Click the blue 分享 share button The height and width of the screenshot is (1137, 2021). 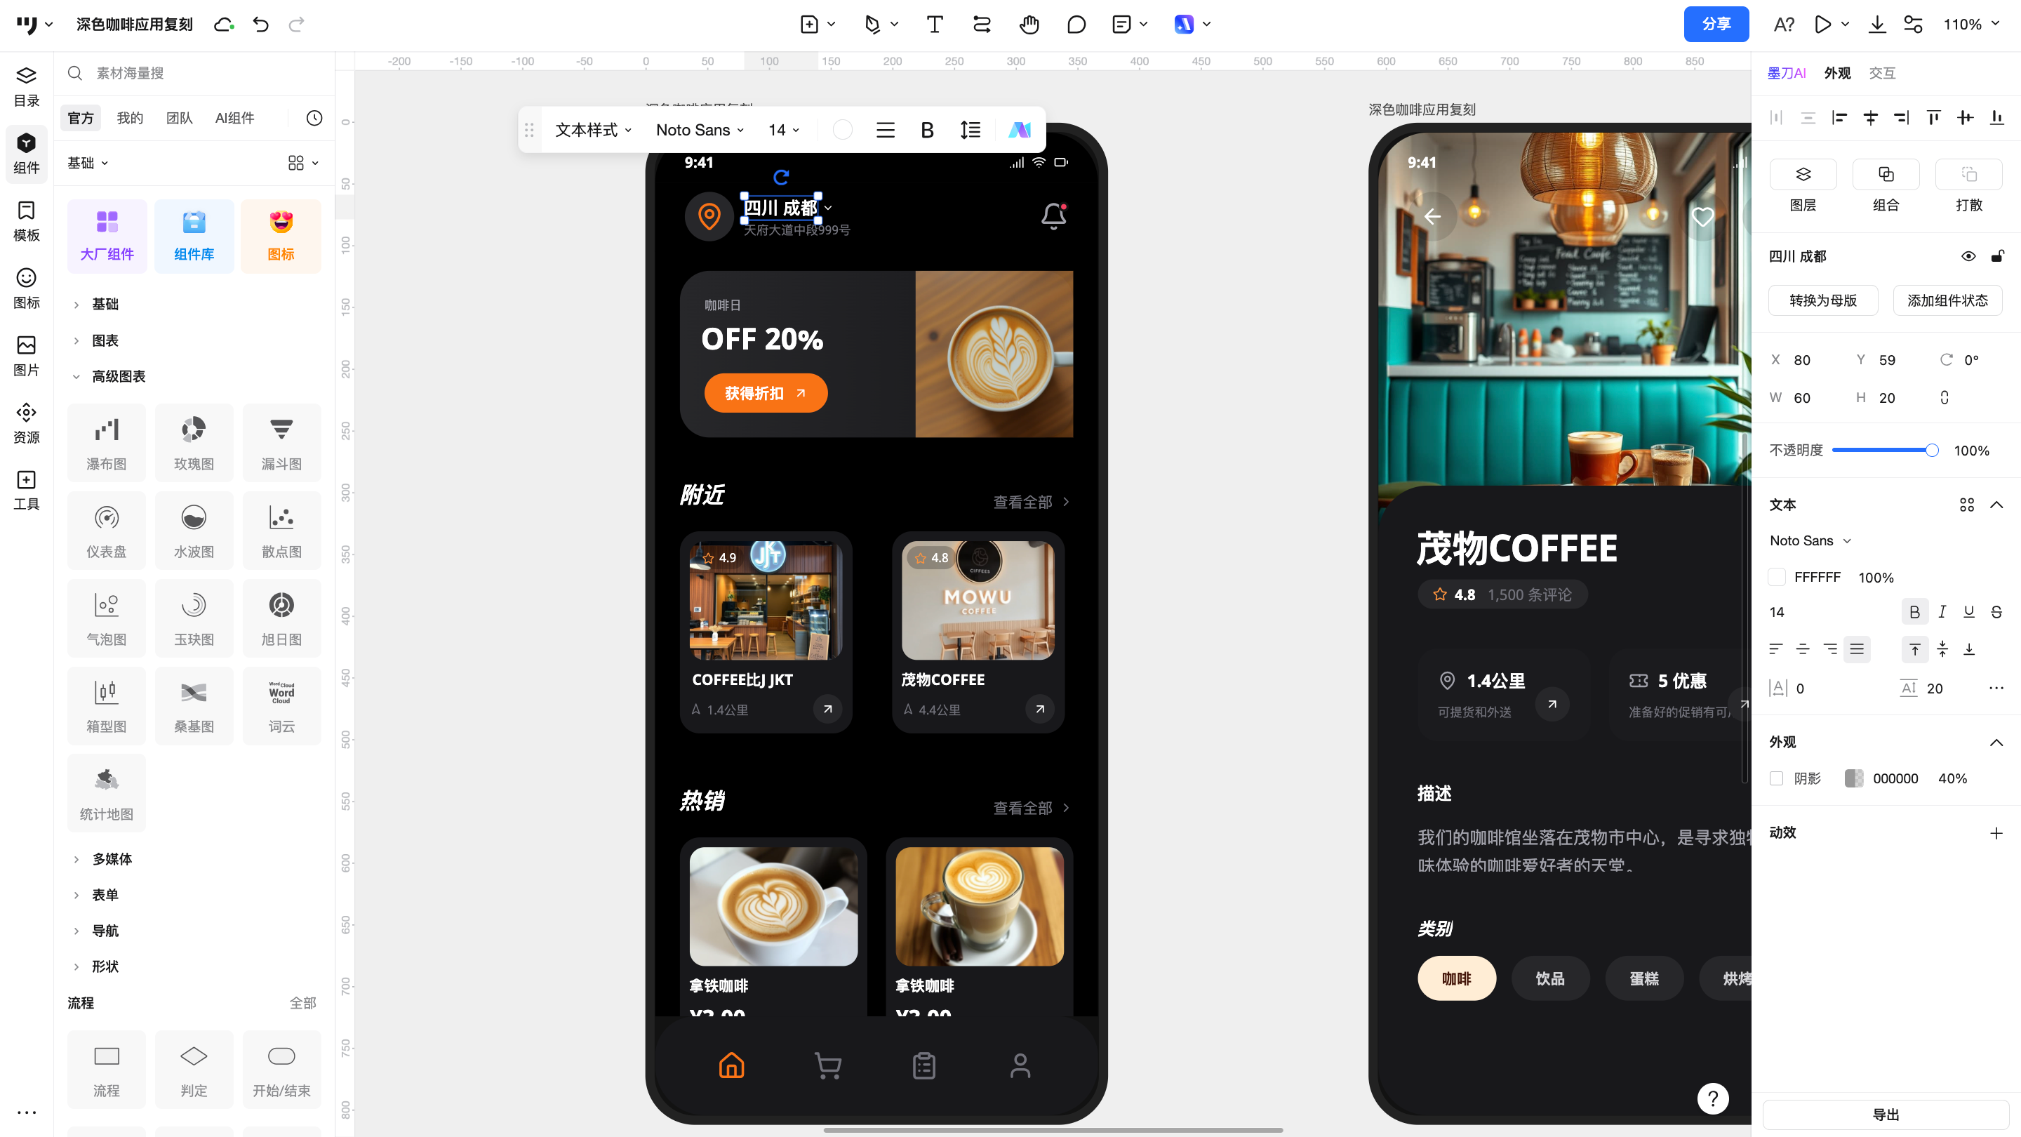click(1716, 25)
